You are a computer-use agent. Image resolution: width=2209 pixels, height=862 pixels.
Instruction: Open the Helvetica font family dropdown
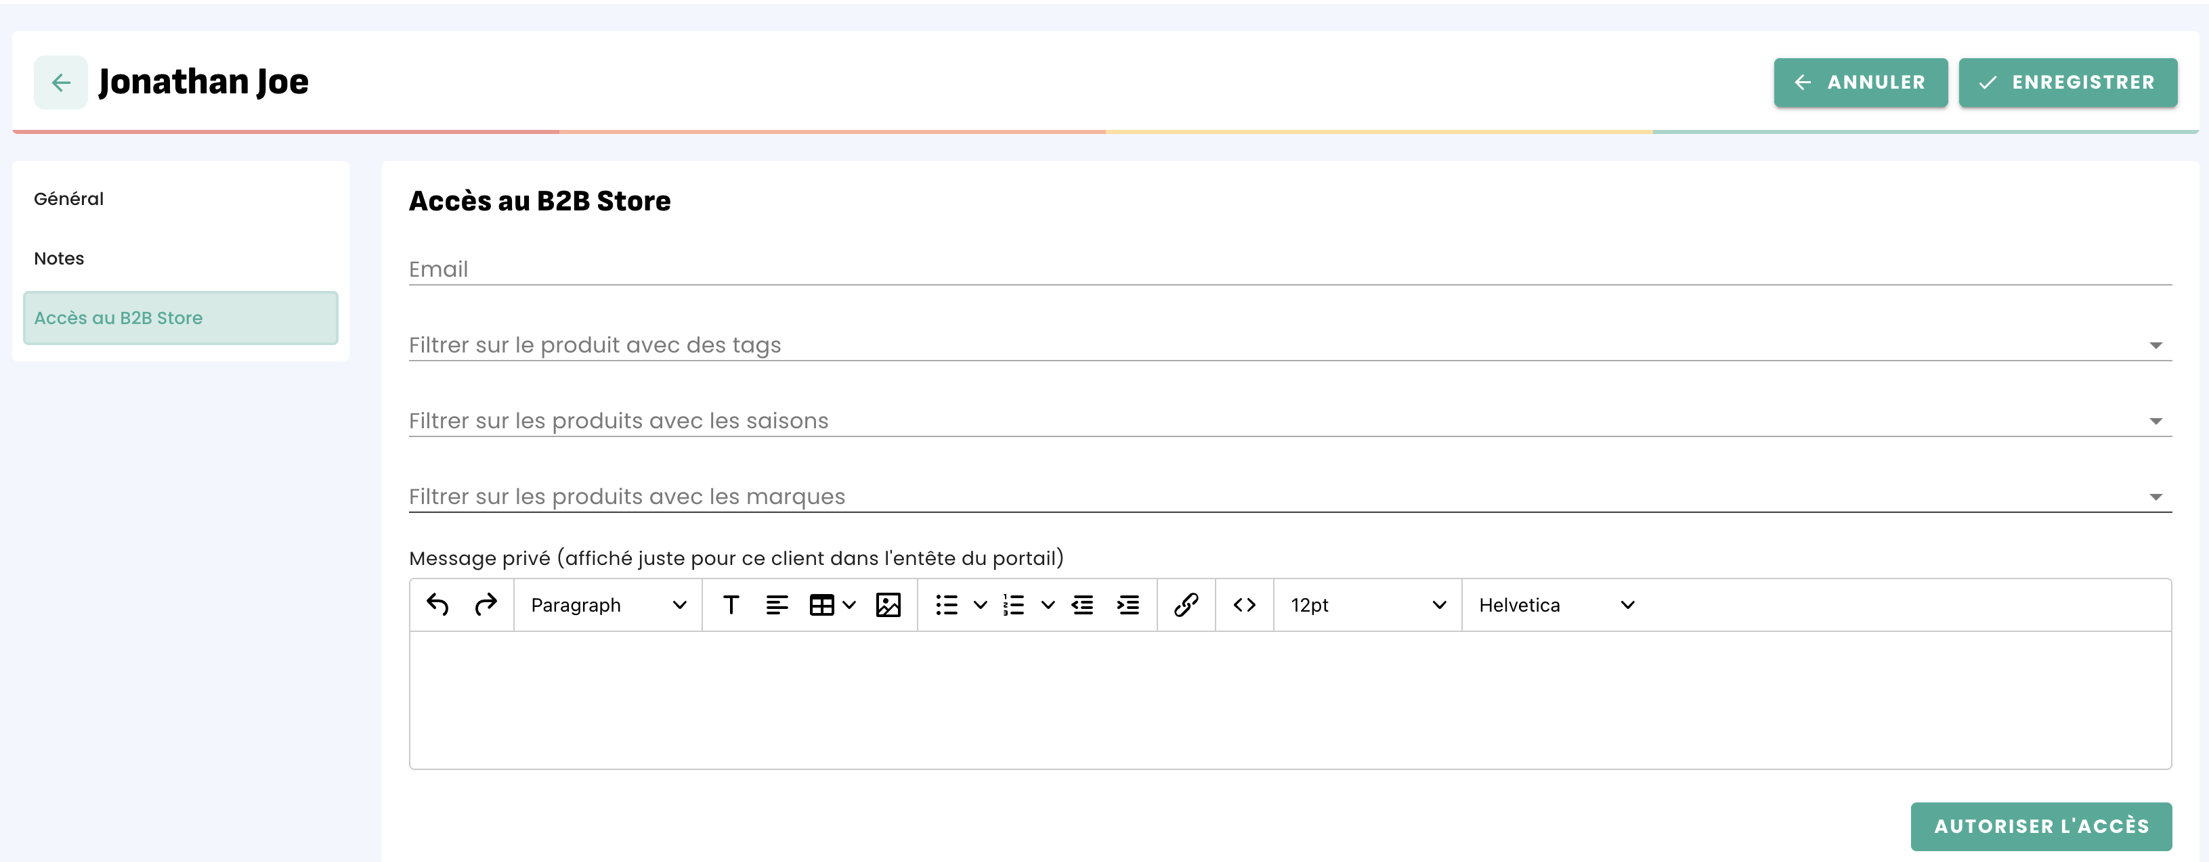pos(1556,605)
